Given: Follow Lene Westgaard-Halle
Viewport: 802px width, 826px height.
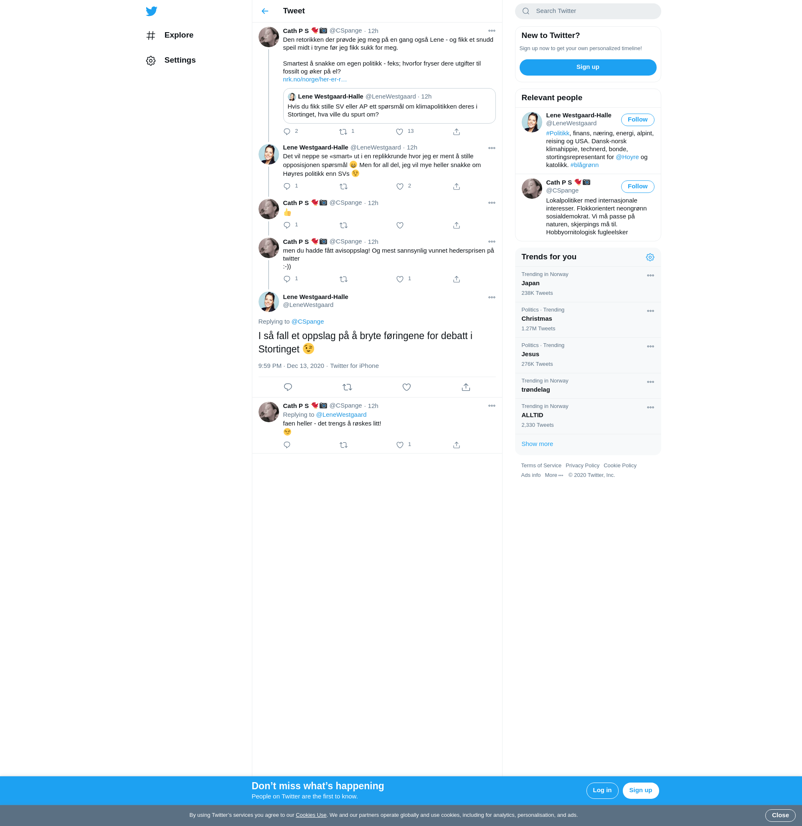Looking at the screenshot, I should pos(637,120).
